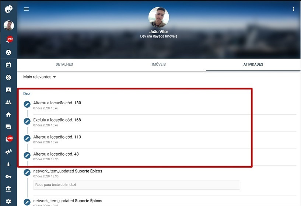Open activity Alterou a locação cód. 113
The image size is (301, 206).
57,137
